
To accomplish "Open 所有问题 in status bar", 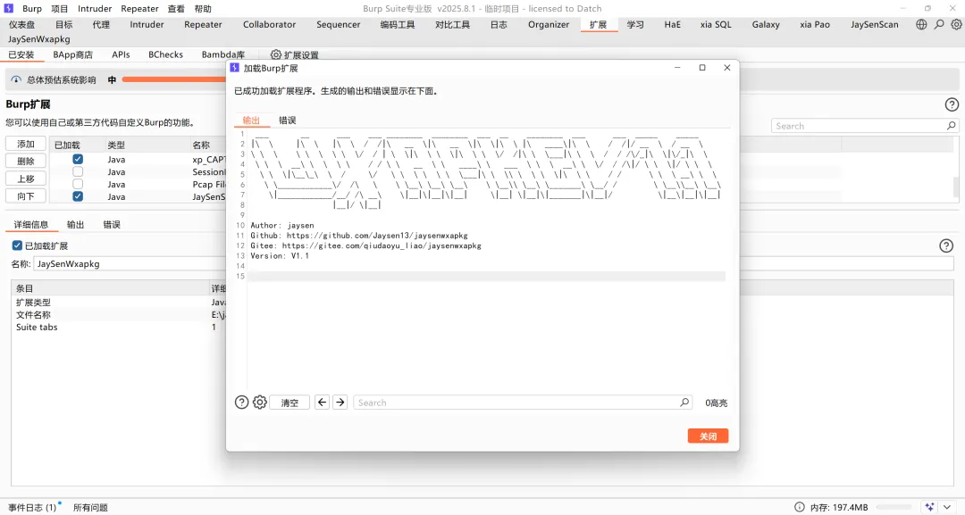I will pos(90,507).
